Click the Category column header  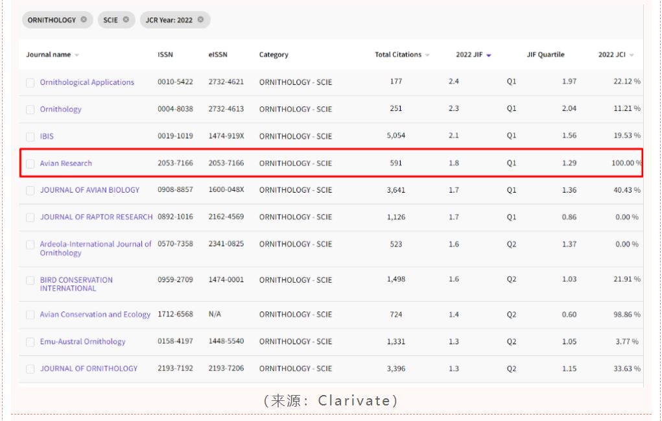(x=274, y=55)
